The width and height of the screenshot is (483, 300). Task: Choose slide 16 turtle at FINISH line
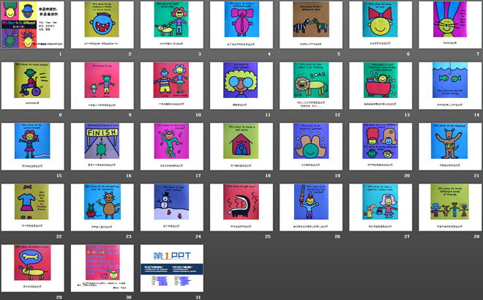(x=102, y=146)
